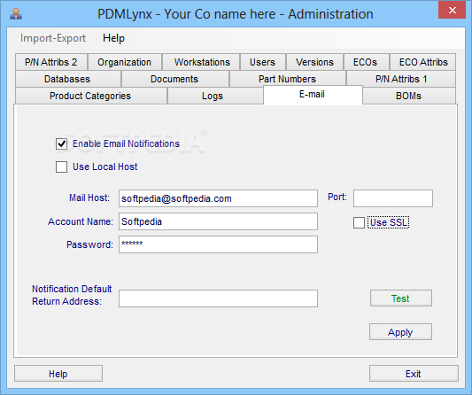Uncheck Enable Email Notifications checkbox
Viewport: 472px width, 395px height.
point(61,143)
